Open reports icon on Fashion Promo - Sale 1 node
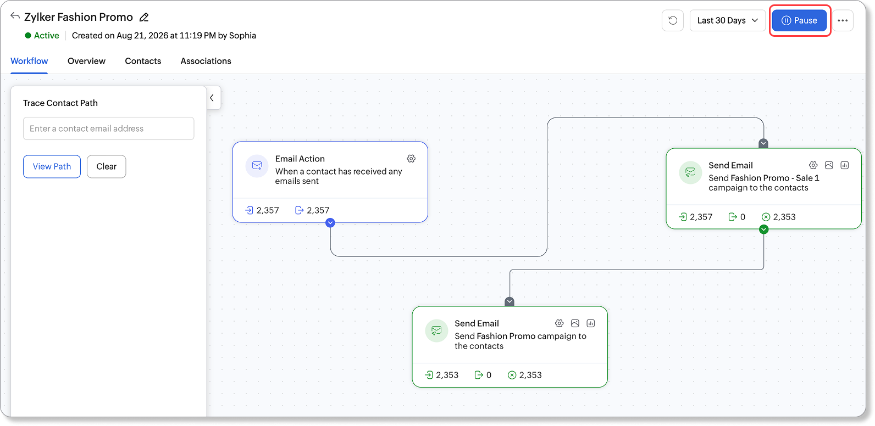 click(845, 165)
